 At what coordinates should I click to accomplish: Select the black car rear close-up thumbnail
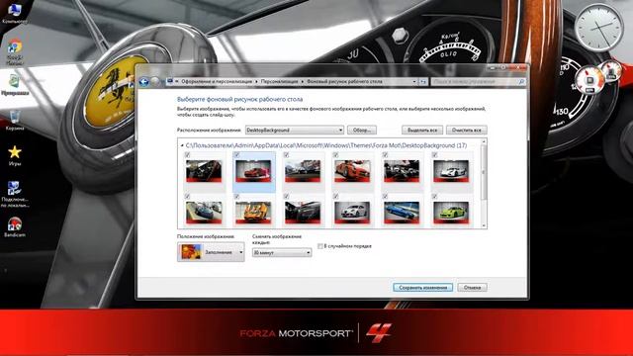[303, 213]
